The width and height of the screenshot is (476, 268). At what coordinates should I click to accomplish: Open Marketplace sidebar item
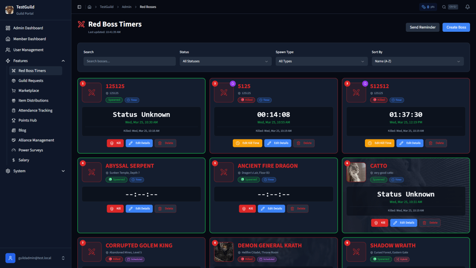pos(36,91)
